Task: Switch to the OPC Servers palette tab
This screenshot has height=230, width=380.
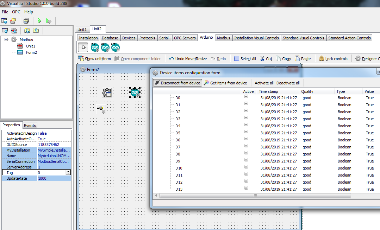Action: pyautogui.click(x=185, y=38)
